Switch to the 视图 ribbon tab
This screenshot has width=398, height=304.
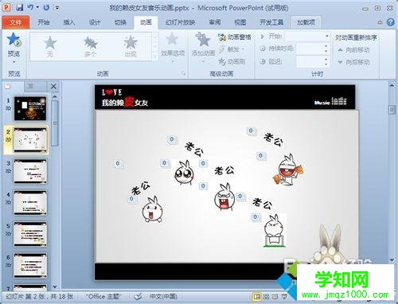(x=240, y=22)
